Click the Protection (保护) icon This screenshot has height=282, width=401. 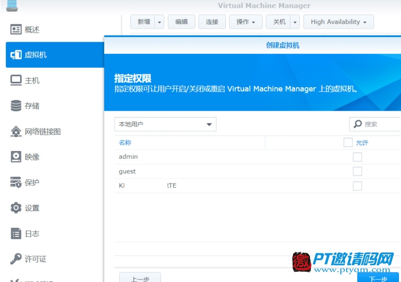click(x=16, y=183)
